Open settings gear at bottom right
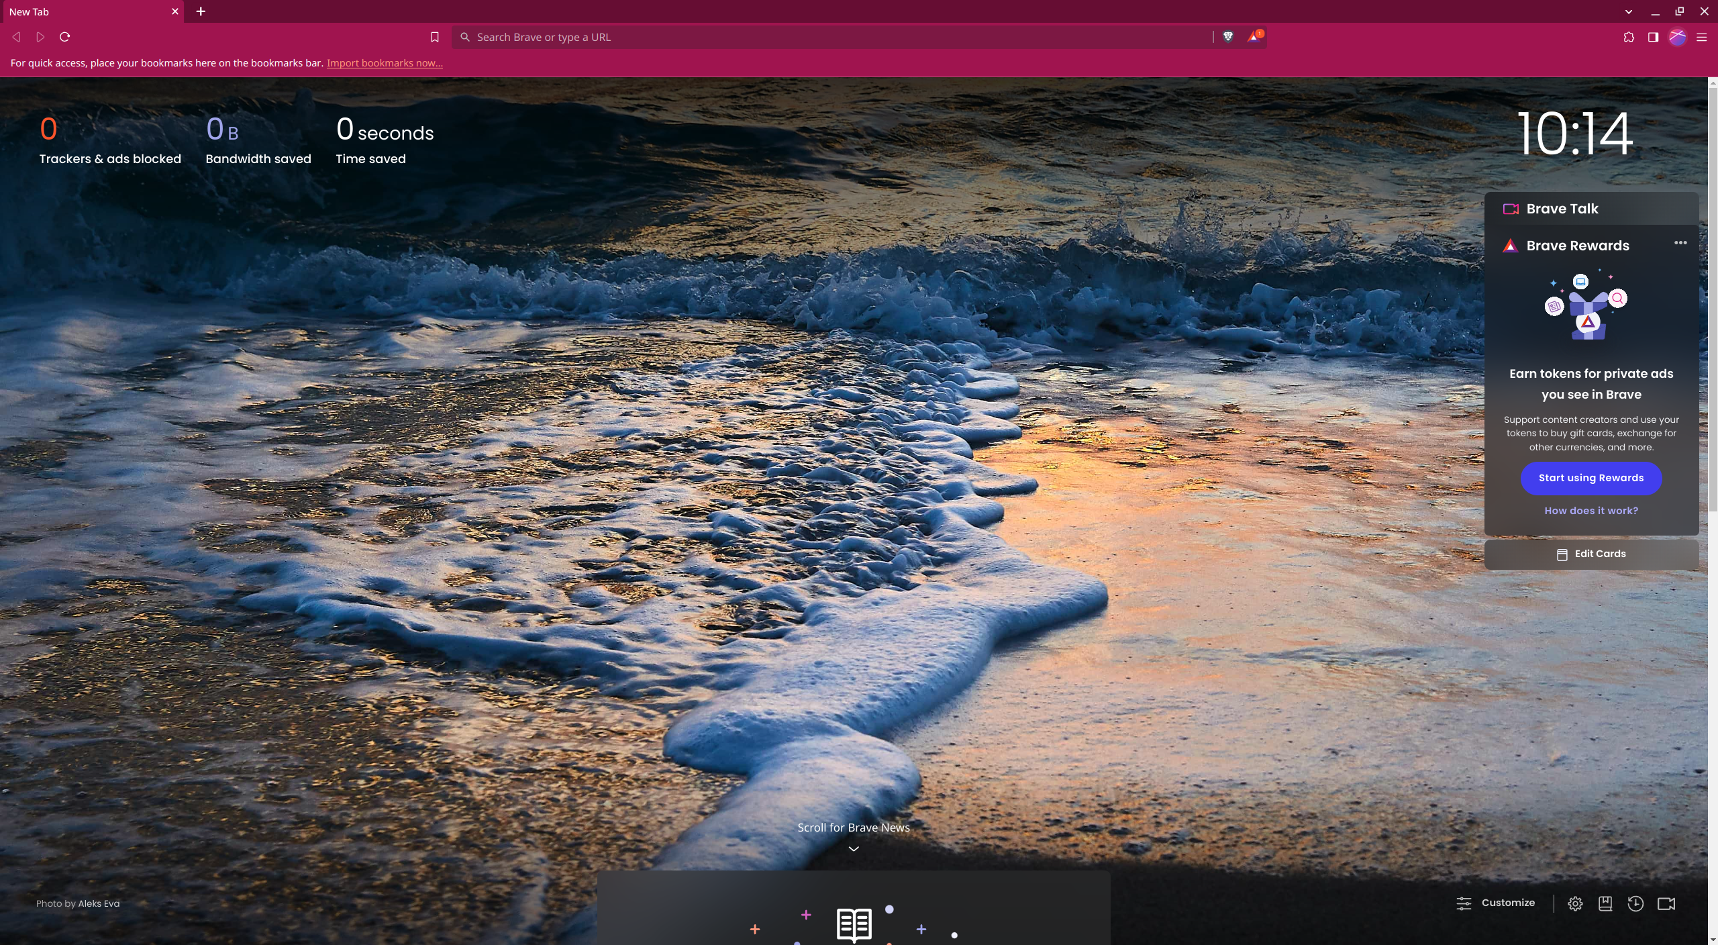 tap(1575, 903)
